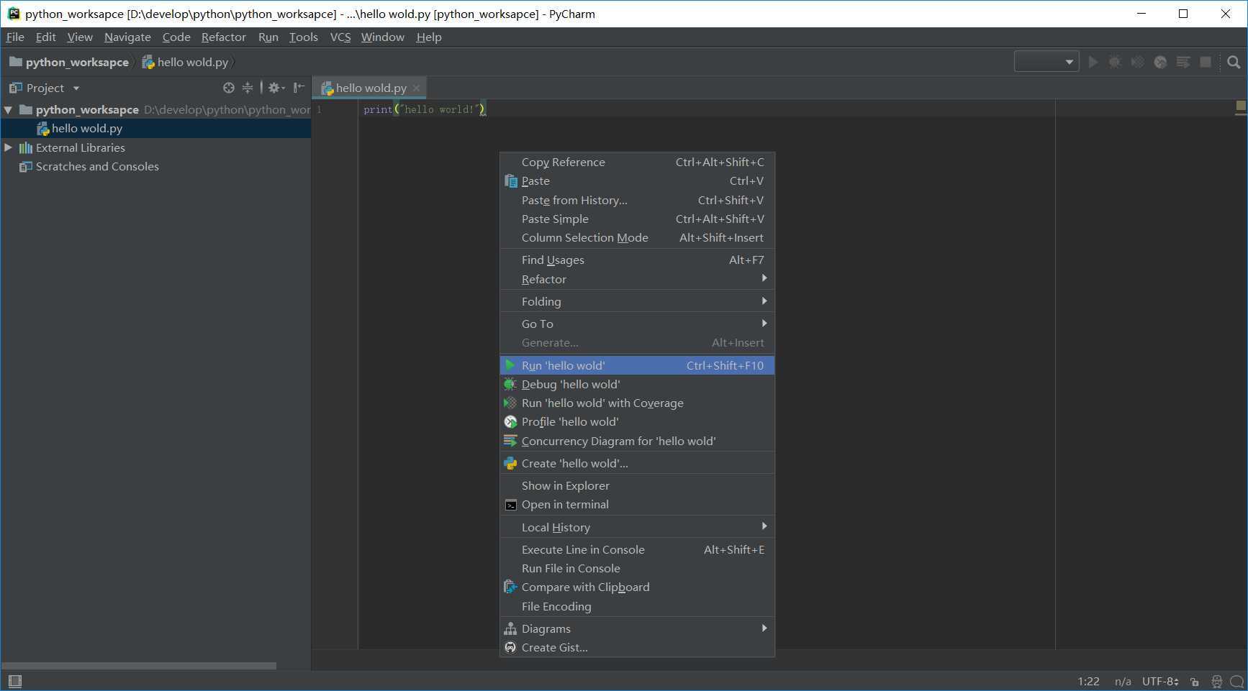Hide the Project tool window icon
The image size is (1248, 691).
pyautogui.click(x=299, y=88)
